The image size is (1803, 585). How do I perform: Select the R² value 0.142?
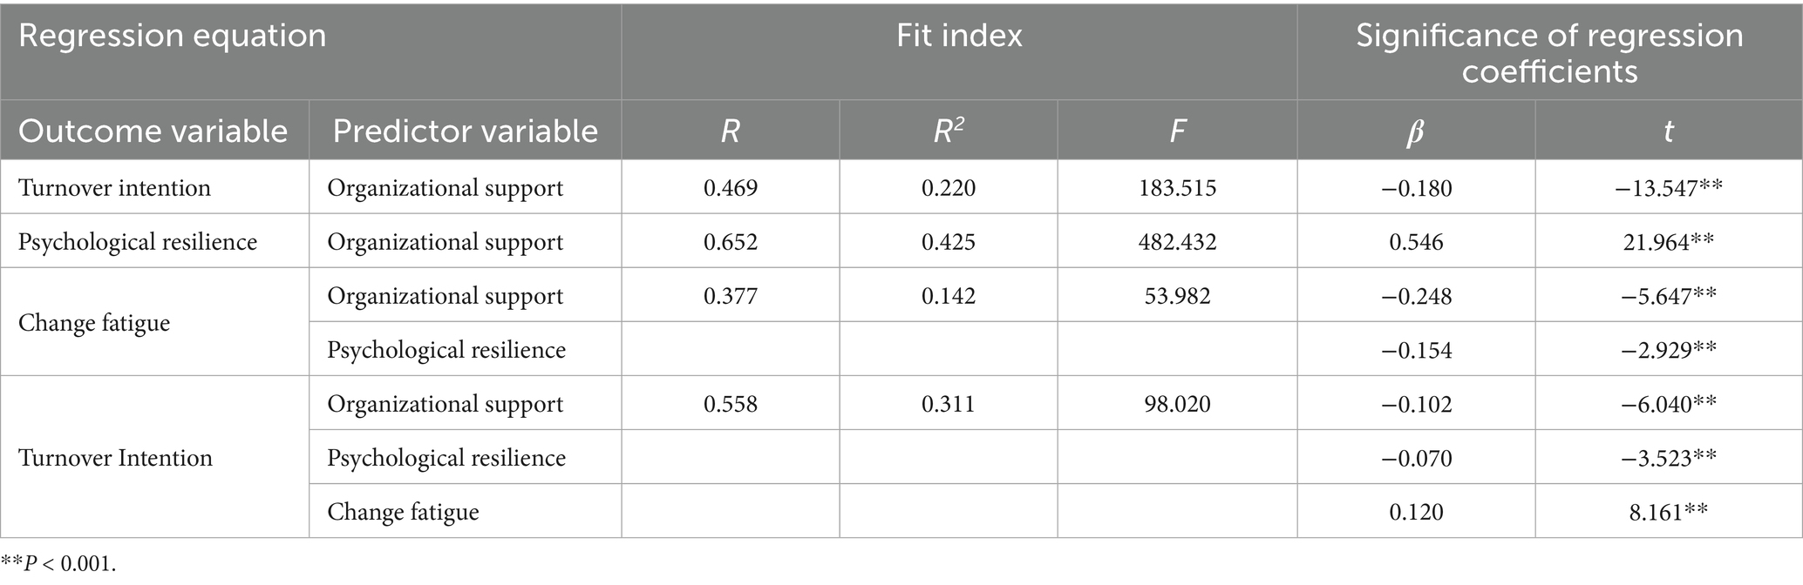[x=948, y=296]
